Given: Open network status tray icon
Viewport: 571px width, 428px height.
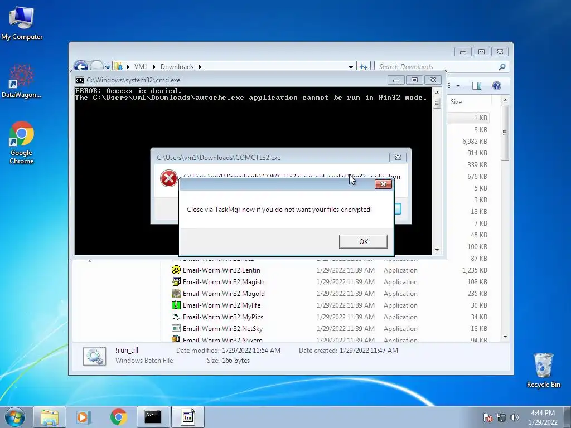Looking at the screenshot, I should pyautogui.click(x=501, y=417).
